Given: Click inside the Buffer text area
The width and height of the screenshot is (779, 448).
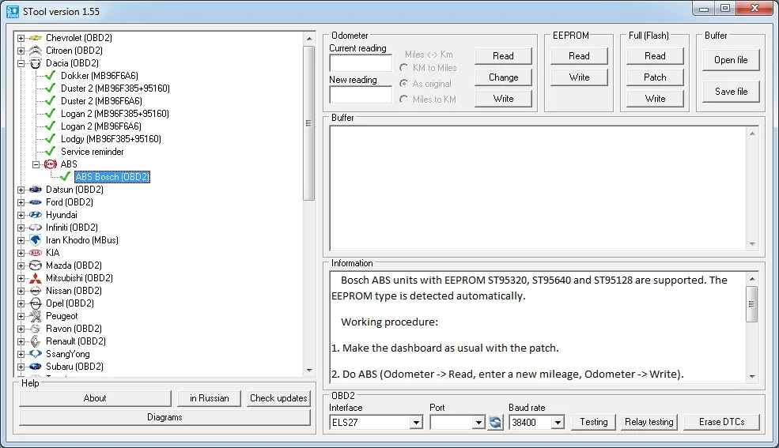Looking at the screenshot, I should click(538, 188).
